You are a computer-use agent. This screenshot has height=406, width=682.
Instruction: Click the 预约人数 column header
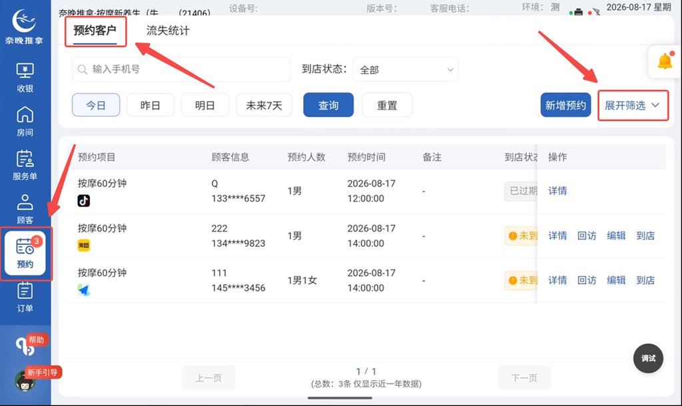click(x=306, y=157)
